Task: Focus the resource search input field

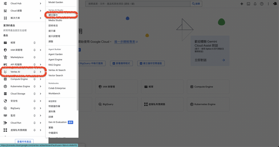Action: coord(138,4)
